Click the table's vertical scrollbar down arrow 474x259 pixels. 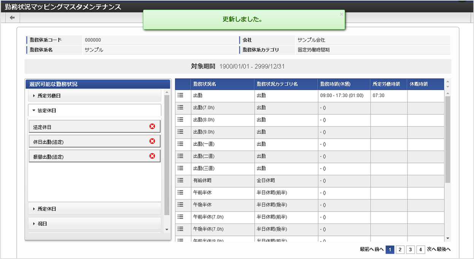447,238
